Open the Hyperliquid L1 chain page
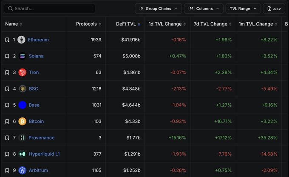Image resolution: width=289 pixels, height=177 pixels. pos(44,154)
